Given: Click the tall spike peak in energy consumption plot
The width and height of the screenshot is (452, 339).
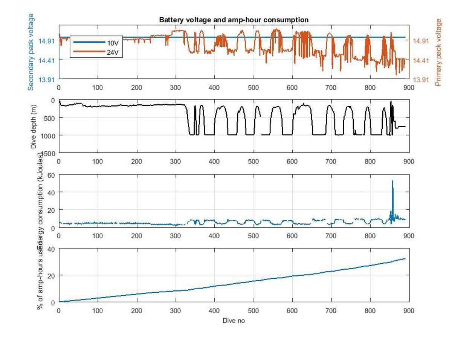Looking at the screenshot, I should click(x=392, y=182).
